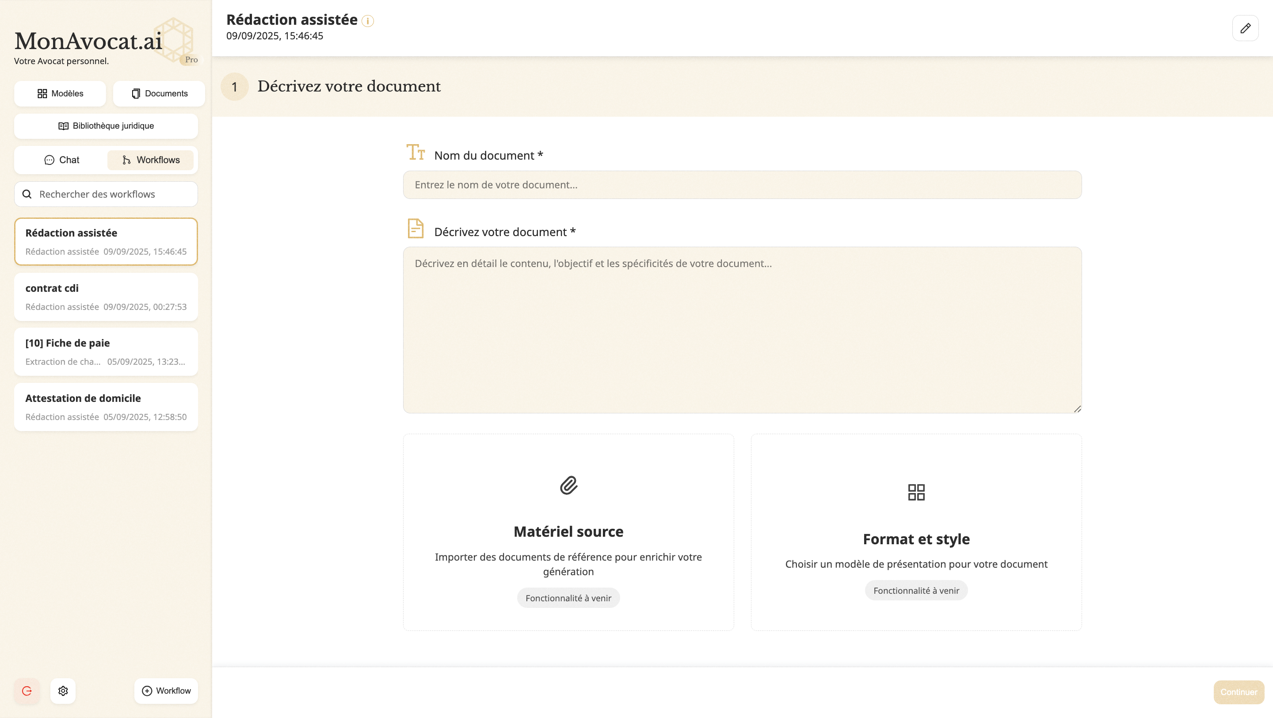Click the paperclip Matériel source icon

[568, 485]
